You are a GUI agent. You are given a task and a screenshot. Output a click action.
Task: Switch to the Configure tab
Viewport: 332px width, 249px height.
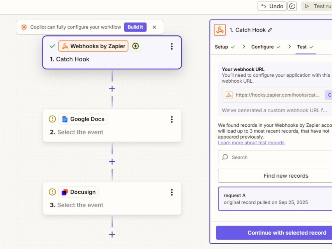click(x=266, y=47)
